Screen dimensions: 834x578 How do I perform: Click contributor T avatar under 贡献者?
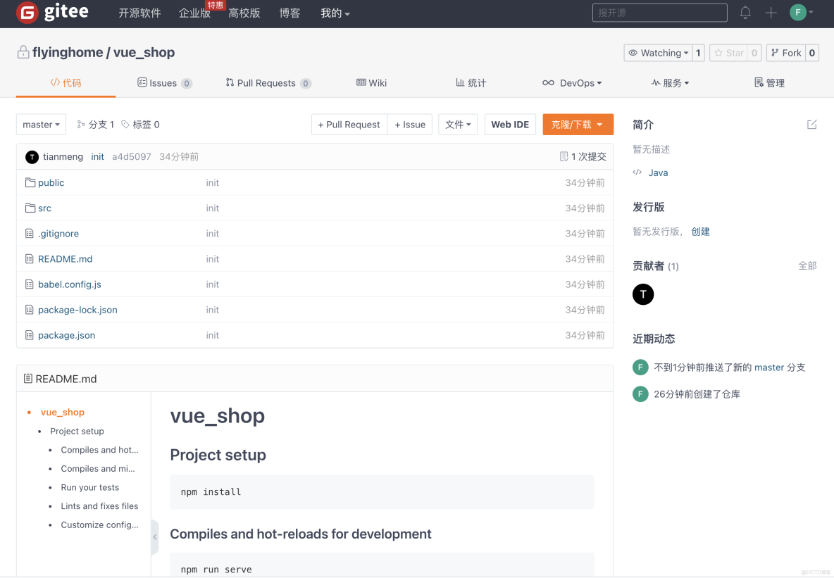pyautogui.click(x=642, y=294)
